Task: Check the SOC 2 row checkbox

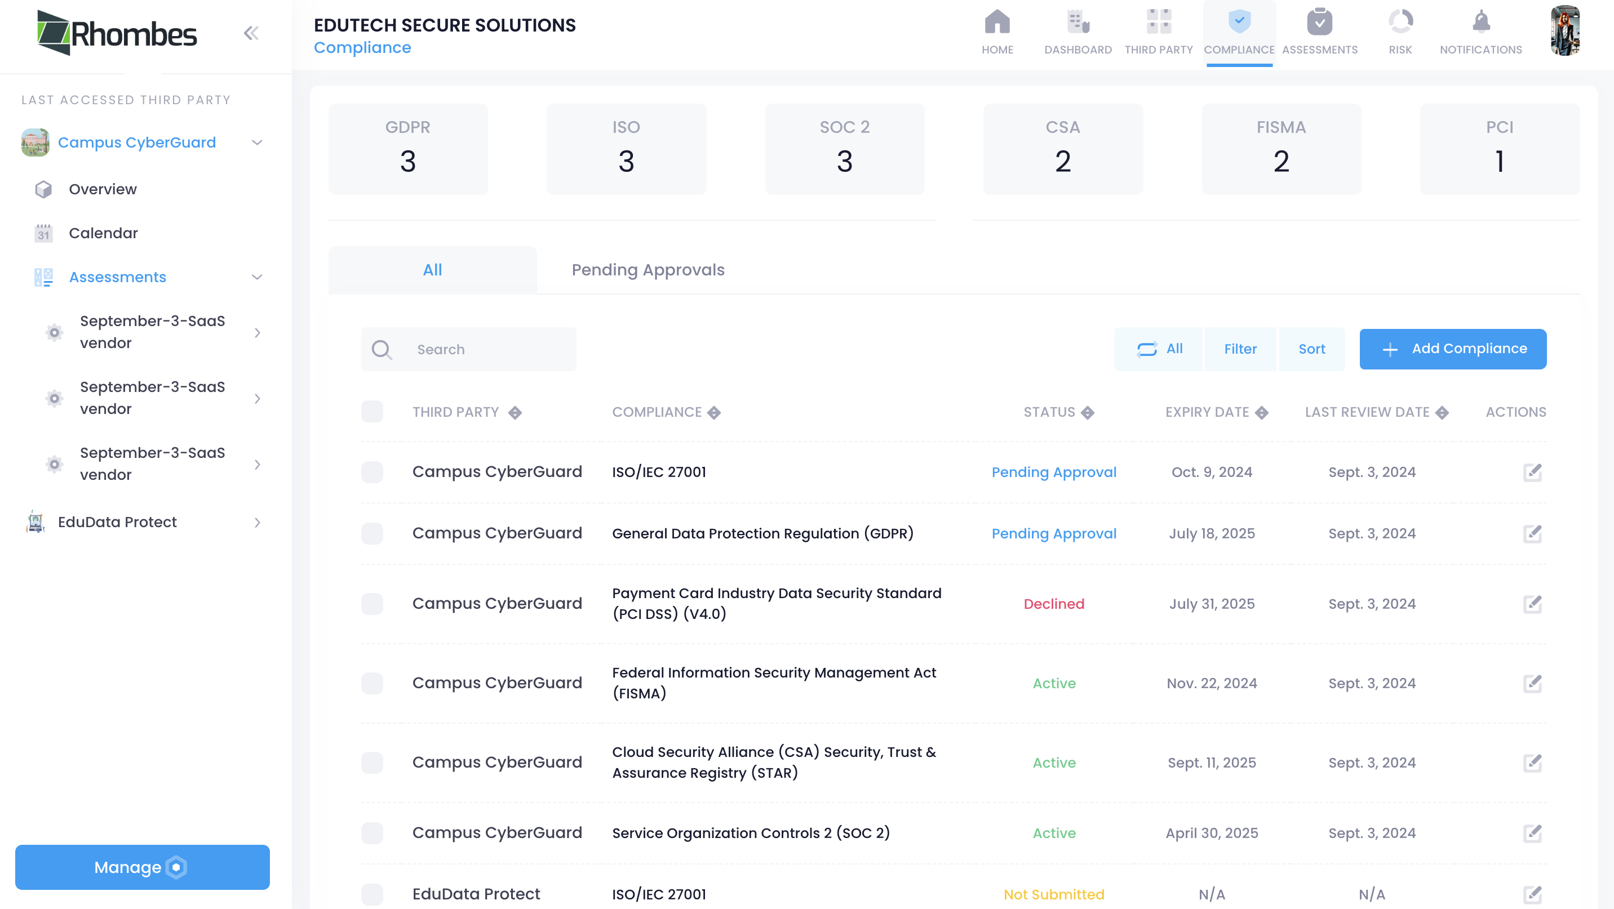Action: 371,832
